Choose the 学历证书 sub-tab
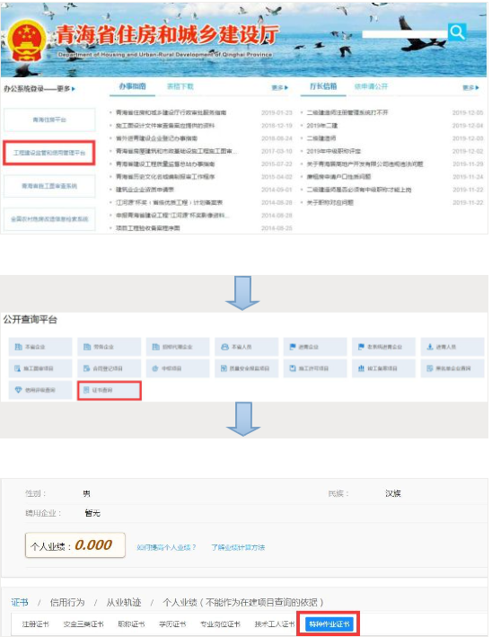The image size is (492, 637). coord(172,624)
